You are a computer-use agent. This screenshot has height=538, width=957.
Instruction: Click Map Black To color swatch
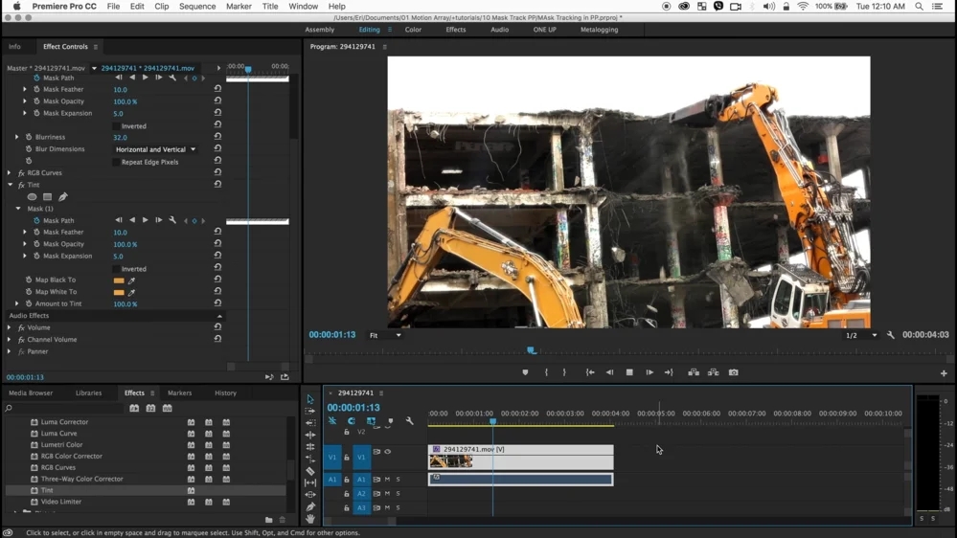[119, 280]
